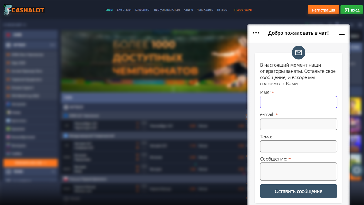Image resolution: width=364 pixels, height=205 pixels.
Task: Open ТВ Игры from top menu
Action: [x=222, y=10]
